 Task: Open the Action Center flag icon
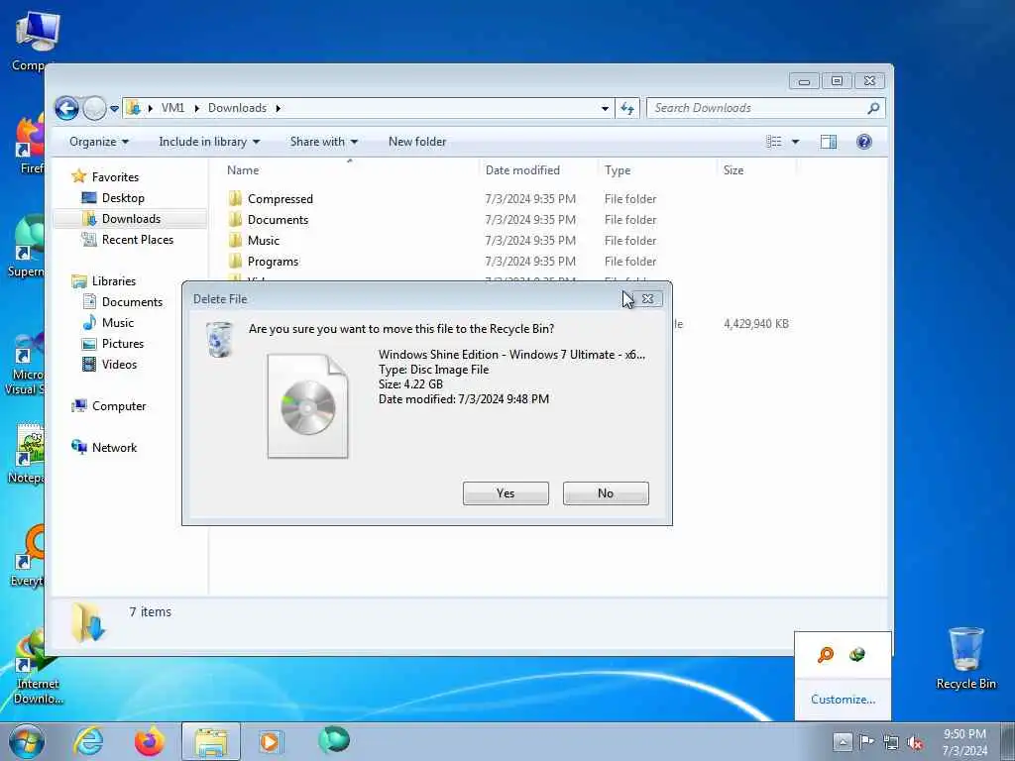(x=866, y=741)
